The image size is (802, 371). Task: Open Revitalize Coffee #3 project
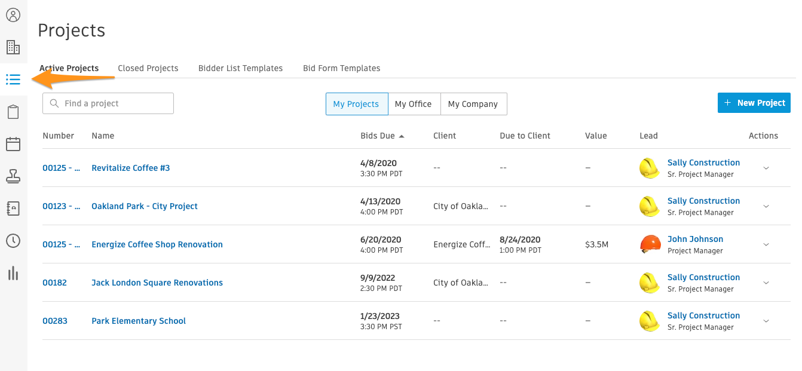131,168
